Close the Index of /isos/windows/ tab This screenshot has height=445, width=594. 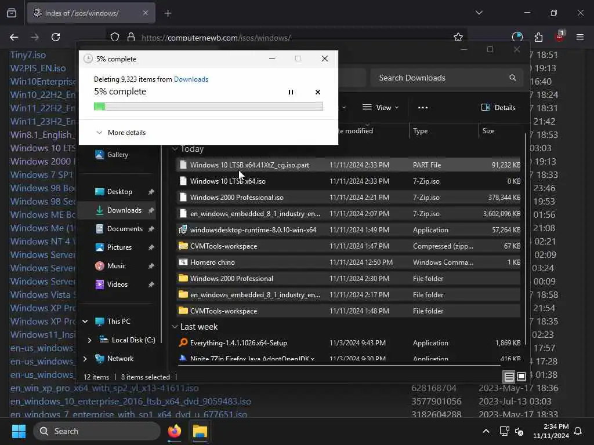(x=146, y=13)
